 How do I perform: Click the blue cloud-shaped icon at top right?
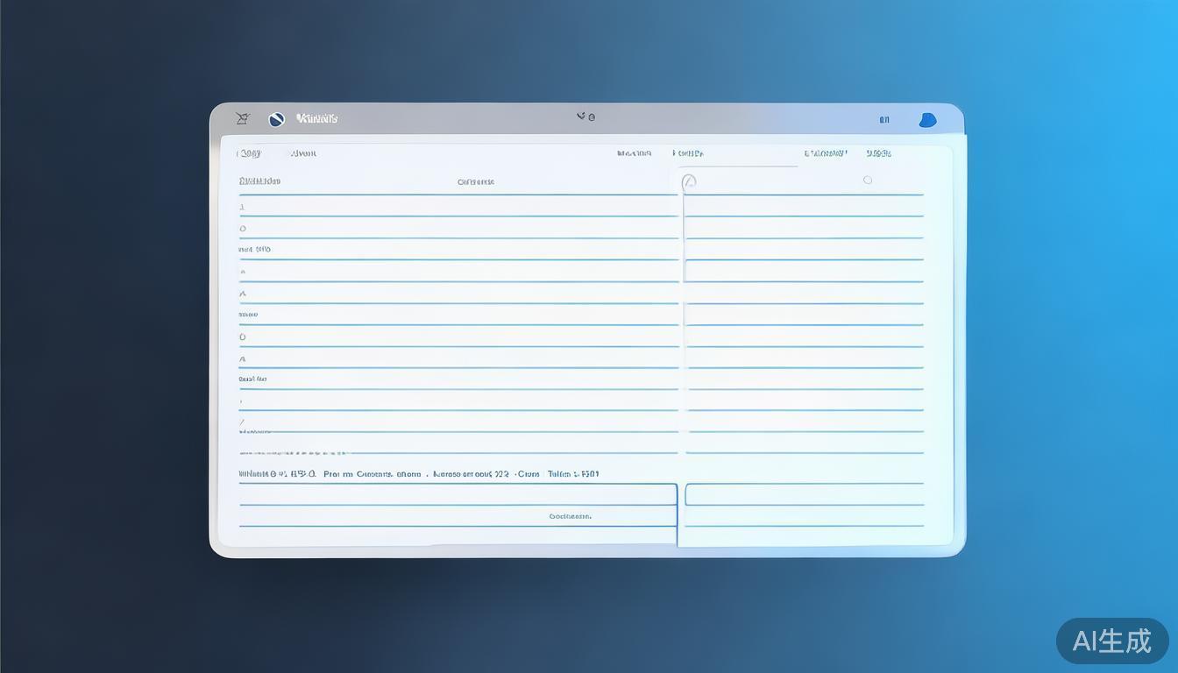coord(927,120)
